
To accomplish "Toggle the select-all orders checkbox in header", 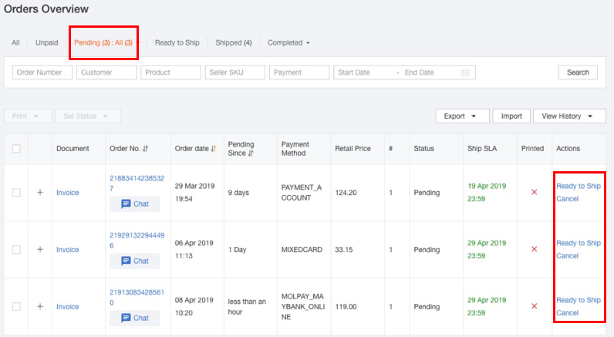I will pyautogui.click(x=16, y=149).
